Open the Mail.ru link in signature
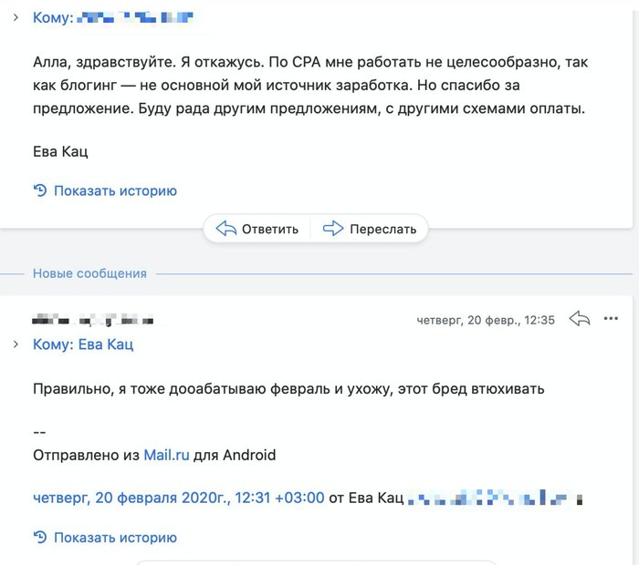 (x=166, y=455)
